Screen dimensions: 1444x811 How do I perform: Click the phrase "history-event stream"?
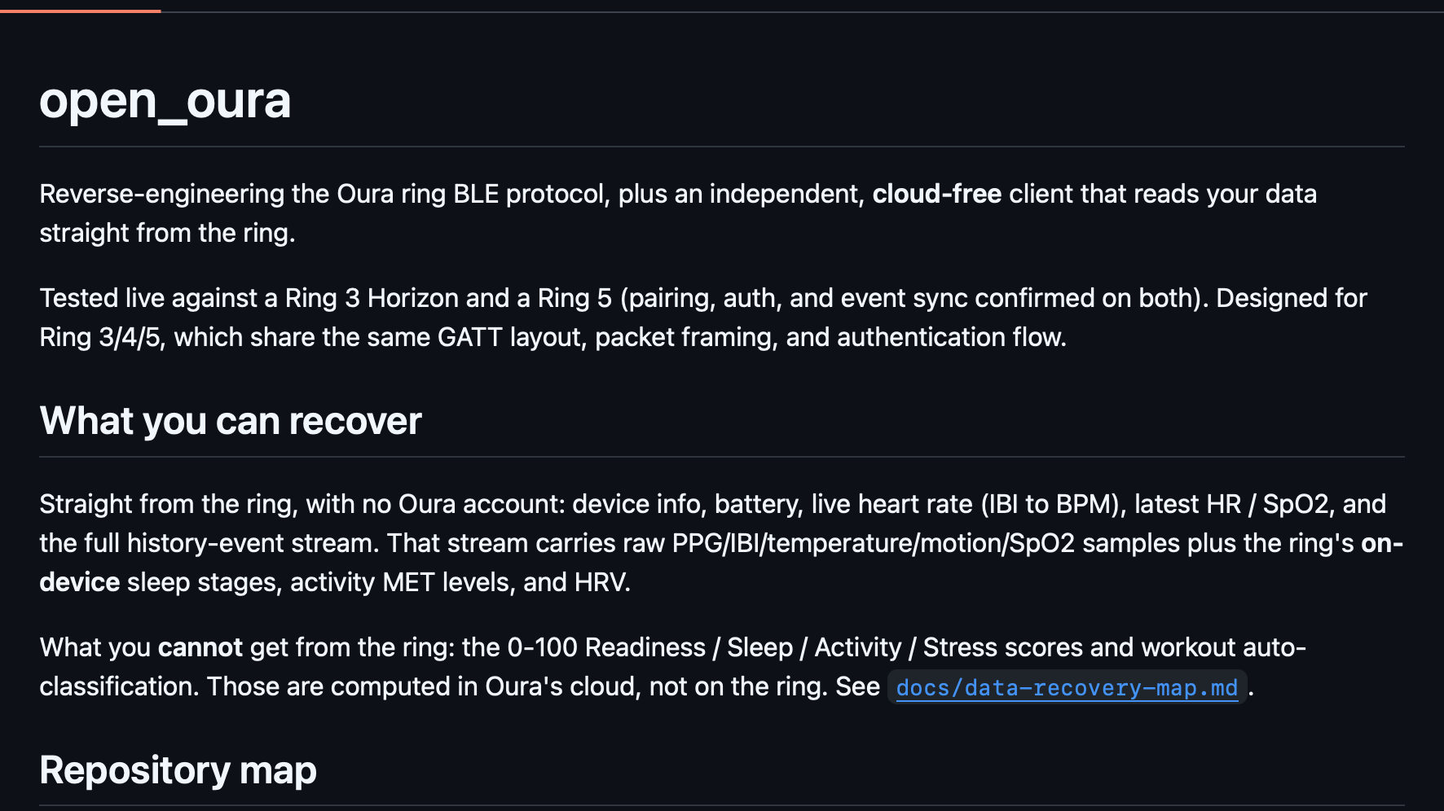coord(253,543)
